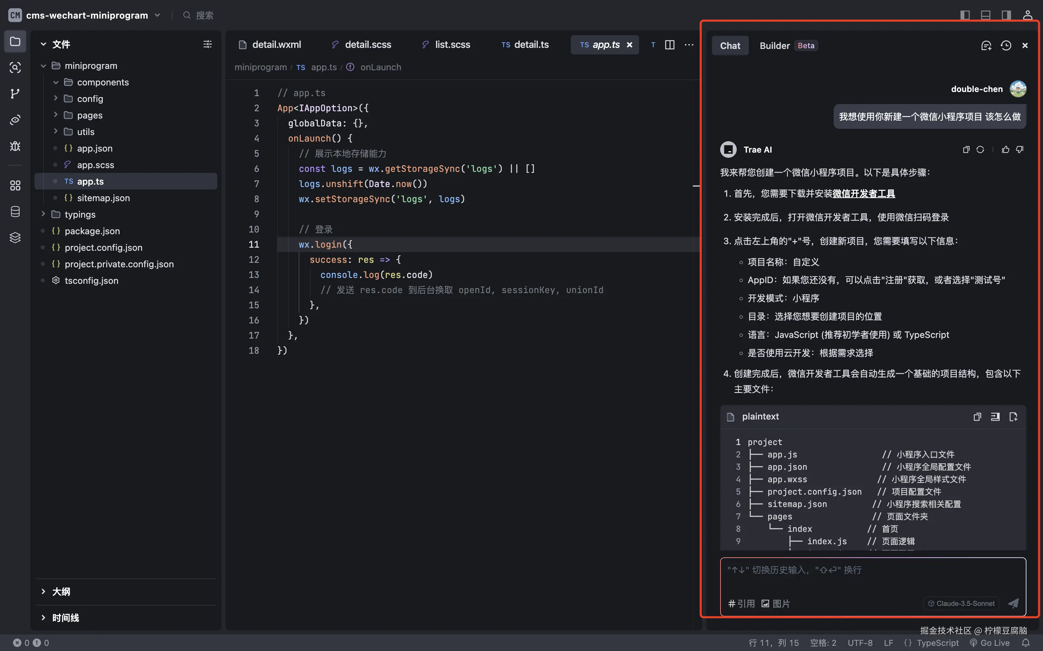The image size is (1043, 651).
Task: Click the new chat icon
Action: pos(986,45)
